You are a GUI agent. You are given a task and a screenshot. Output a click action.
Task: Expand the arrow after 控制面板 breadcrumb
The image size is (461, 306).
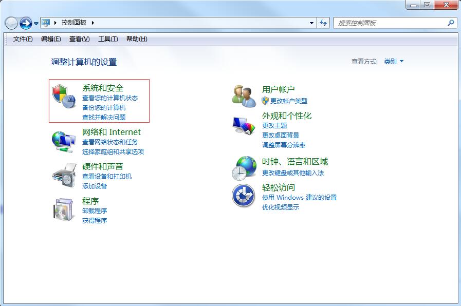pyautogui.click(x=93, y=23)
